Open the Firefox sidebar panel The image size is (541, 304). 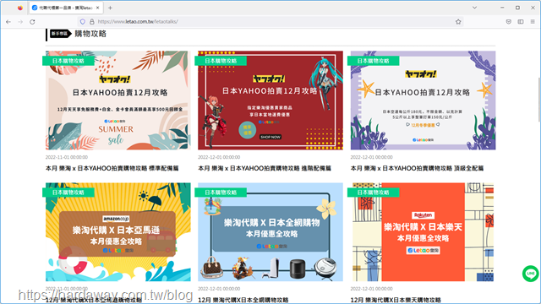(x=521, y=22)
